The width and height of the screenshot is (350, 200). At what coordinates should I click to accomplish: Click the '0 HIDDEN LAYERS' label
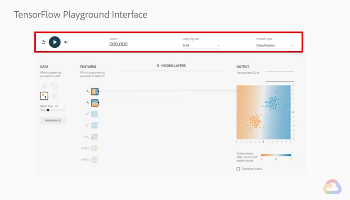click(171, 66)
